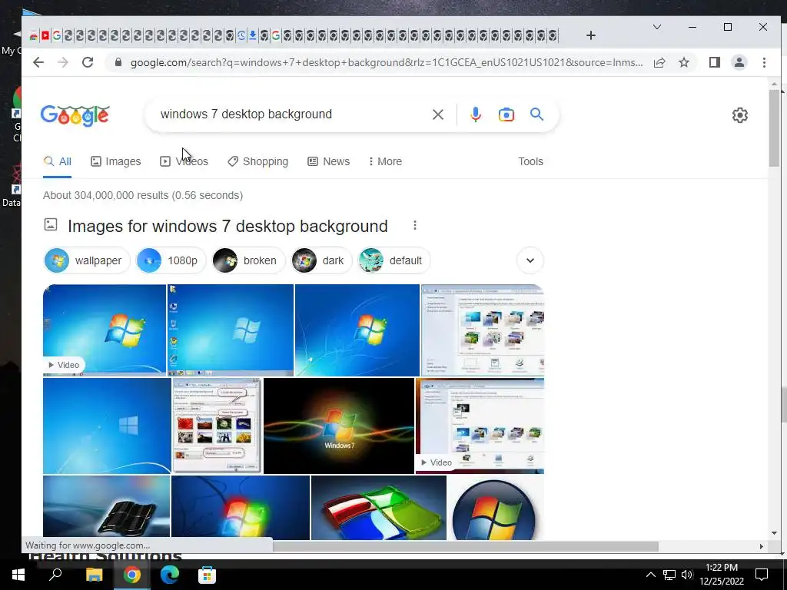Open the round Windows orb thumbnail
The width and height of the screenshot is (787, 590).
point(495,509)
